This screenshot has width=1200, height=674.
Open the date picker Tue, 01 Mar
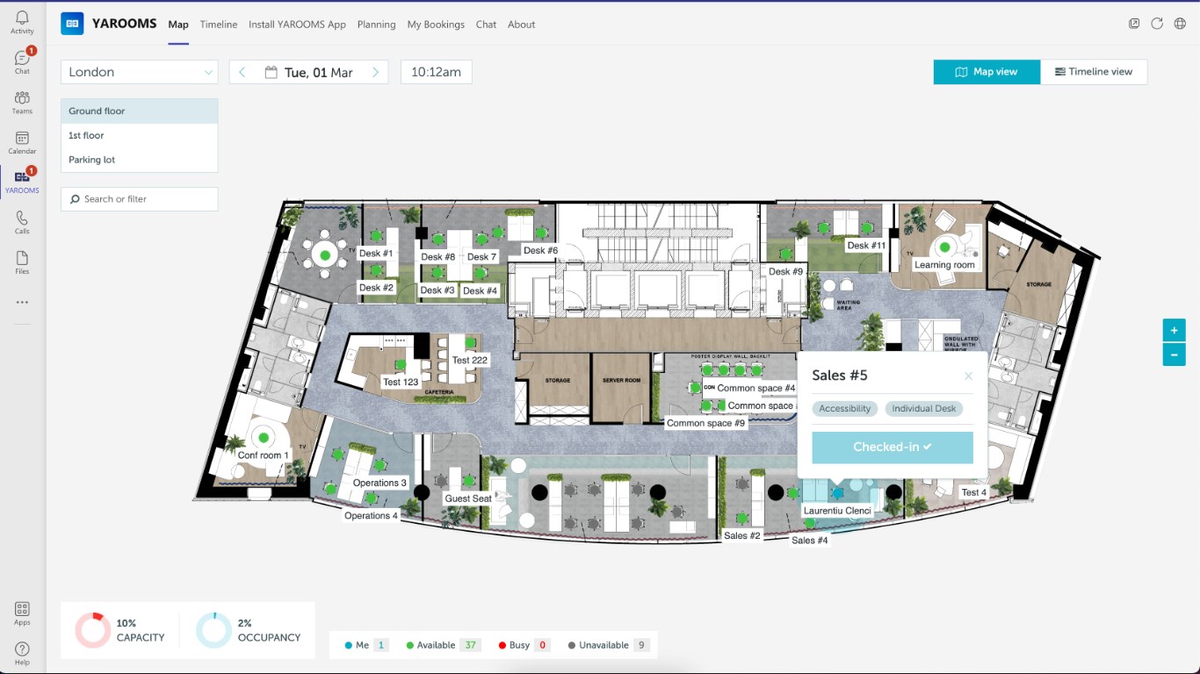pos(309,72)
